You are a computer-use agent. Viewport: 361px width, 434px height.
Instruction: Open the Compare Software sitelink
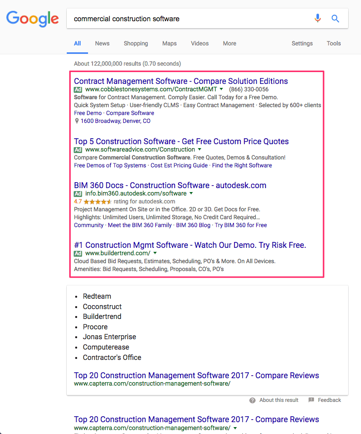pos(130,113)
